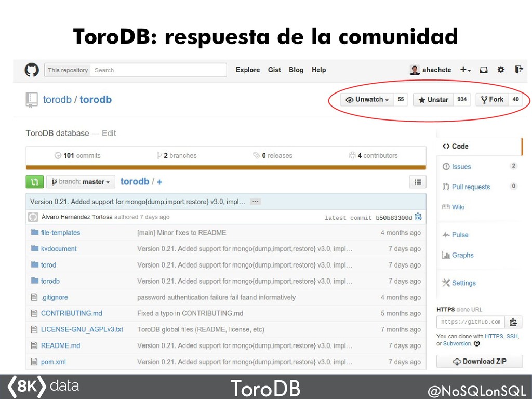Open the CONTRIBUTING.md file
This screenshot has height=399, width=532.
click(x=72, y=313)
